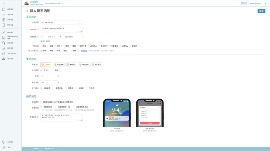Expand the 行銷活動 submenu arrow
This screenshot has height=151, width=270.
[19, 43]
